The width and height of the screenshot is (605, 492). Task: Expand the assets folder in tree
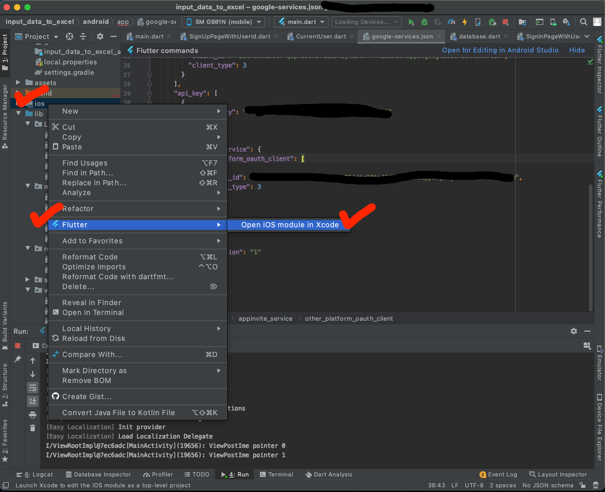[x=18, y=83]
